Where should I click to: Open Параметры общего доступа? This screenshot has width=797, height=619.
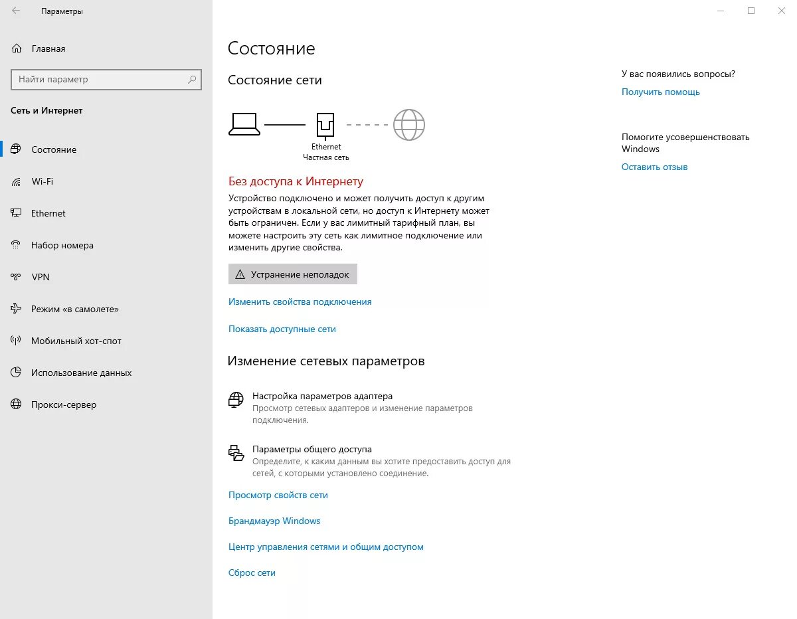tap(312, 449)
